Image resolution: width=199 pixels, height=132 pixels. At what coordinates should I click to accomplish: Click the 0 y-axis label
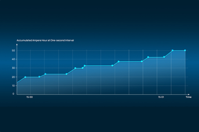click(13, 94)
